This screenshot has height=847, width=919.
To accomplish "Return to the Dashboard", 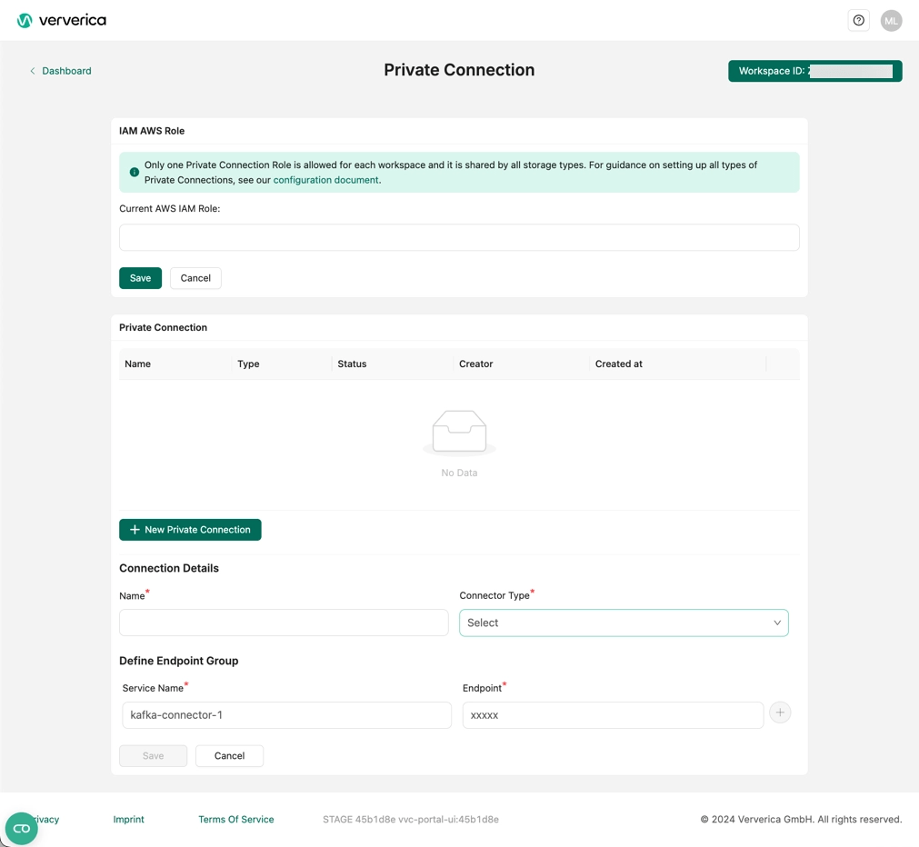I will click(66, 70).
